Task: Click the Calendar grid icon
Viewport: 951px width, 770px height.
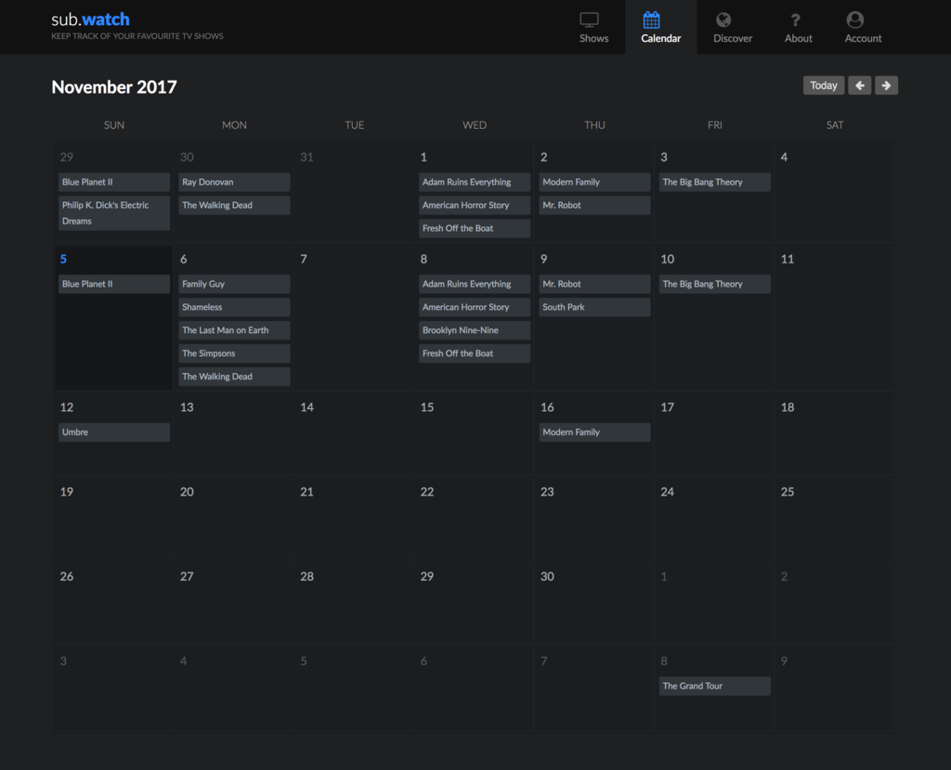Action: (x=651, y=20)
